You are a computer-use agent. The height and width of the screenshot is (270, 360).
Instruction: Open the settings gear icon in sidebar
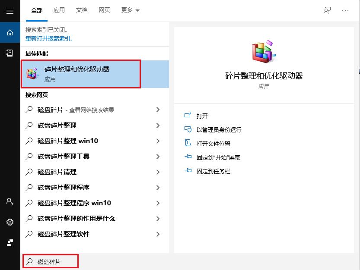pos(10,222)
